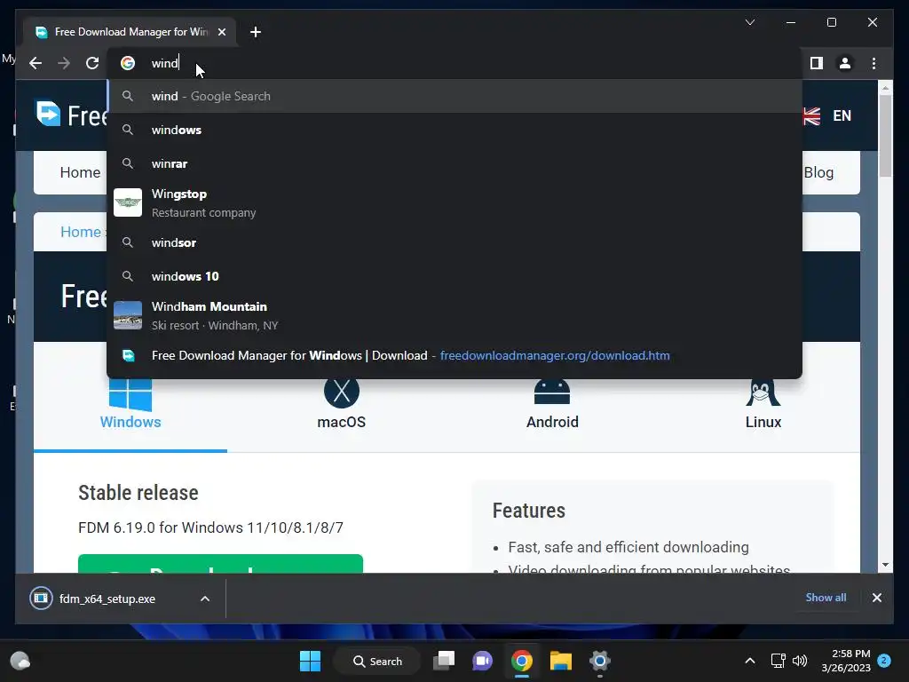
Task: Click the Wingstop logo thumbnail
Action: point(128,202)
